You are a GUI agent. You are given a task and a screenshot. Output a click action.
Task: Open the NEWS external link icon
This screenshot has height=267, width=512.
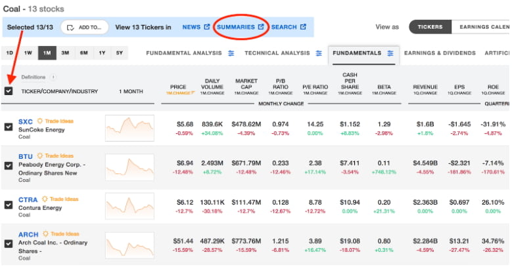click(x=206, y=27)
